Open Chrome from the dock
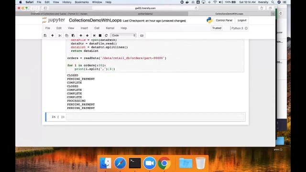 pyautogui.click(x=164, y=163)
